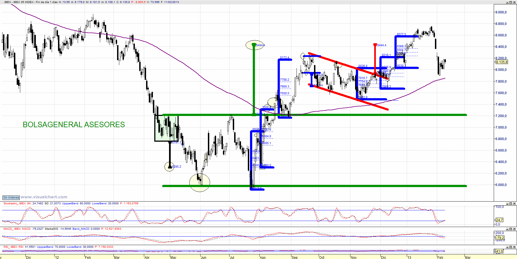Screen dimensions: 517x259
Task: Minimize the MACD_IBEX indicator panel
Action: coord(507,229)
